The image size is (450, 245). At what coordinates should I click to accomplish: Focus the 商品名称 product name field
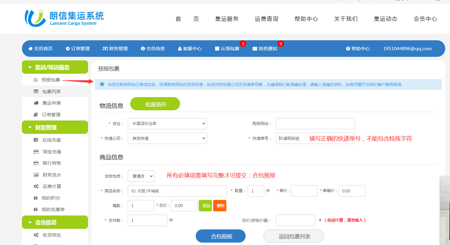(x=177, y=191)
